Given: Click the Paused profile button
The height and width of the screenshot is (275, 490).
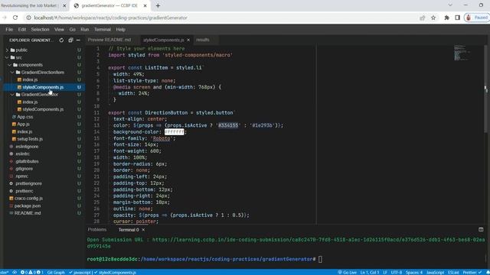Looking at the screenshot, I should point(477,18).
